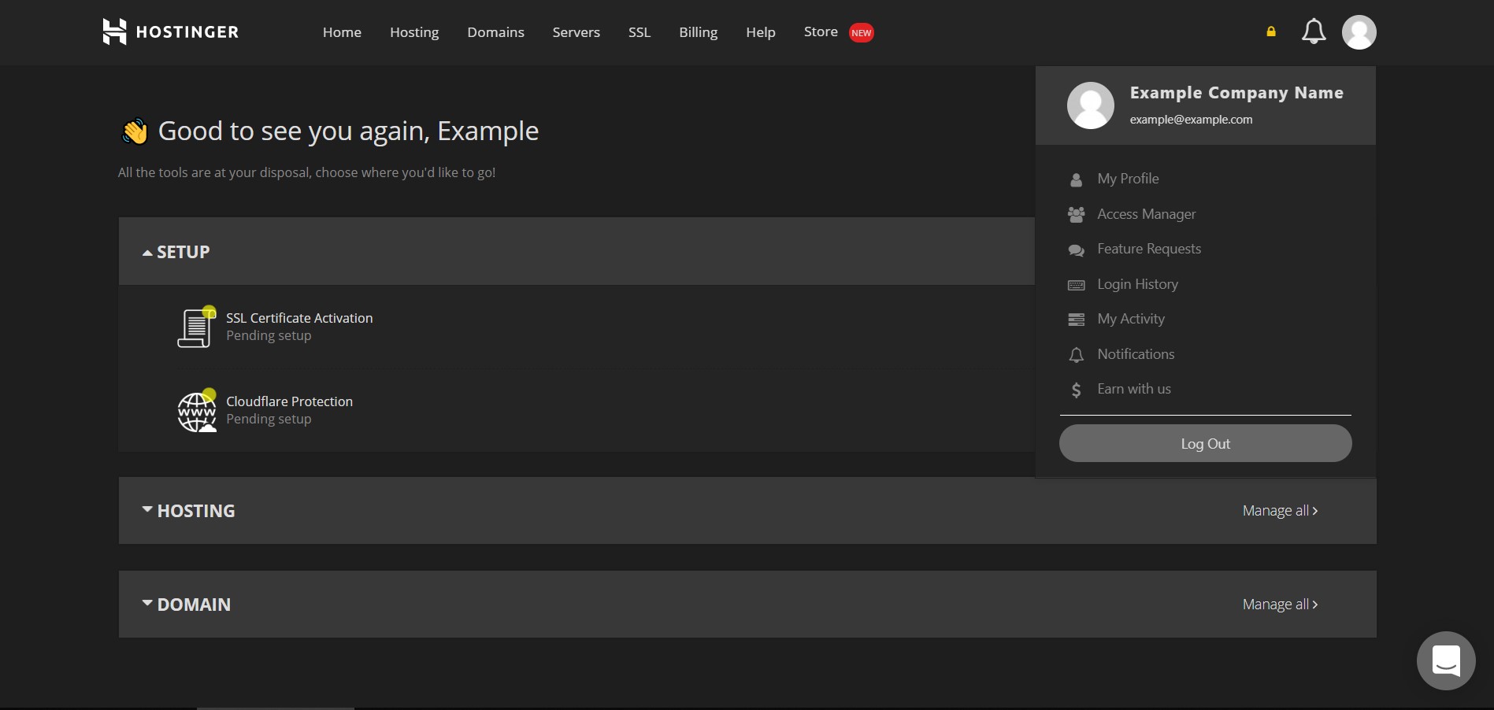Open the Domains menu in the navigation bar
This screenshot has width=1494, height=710.
495,32
